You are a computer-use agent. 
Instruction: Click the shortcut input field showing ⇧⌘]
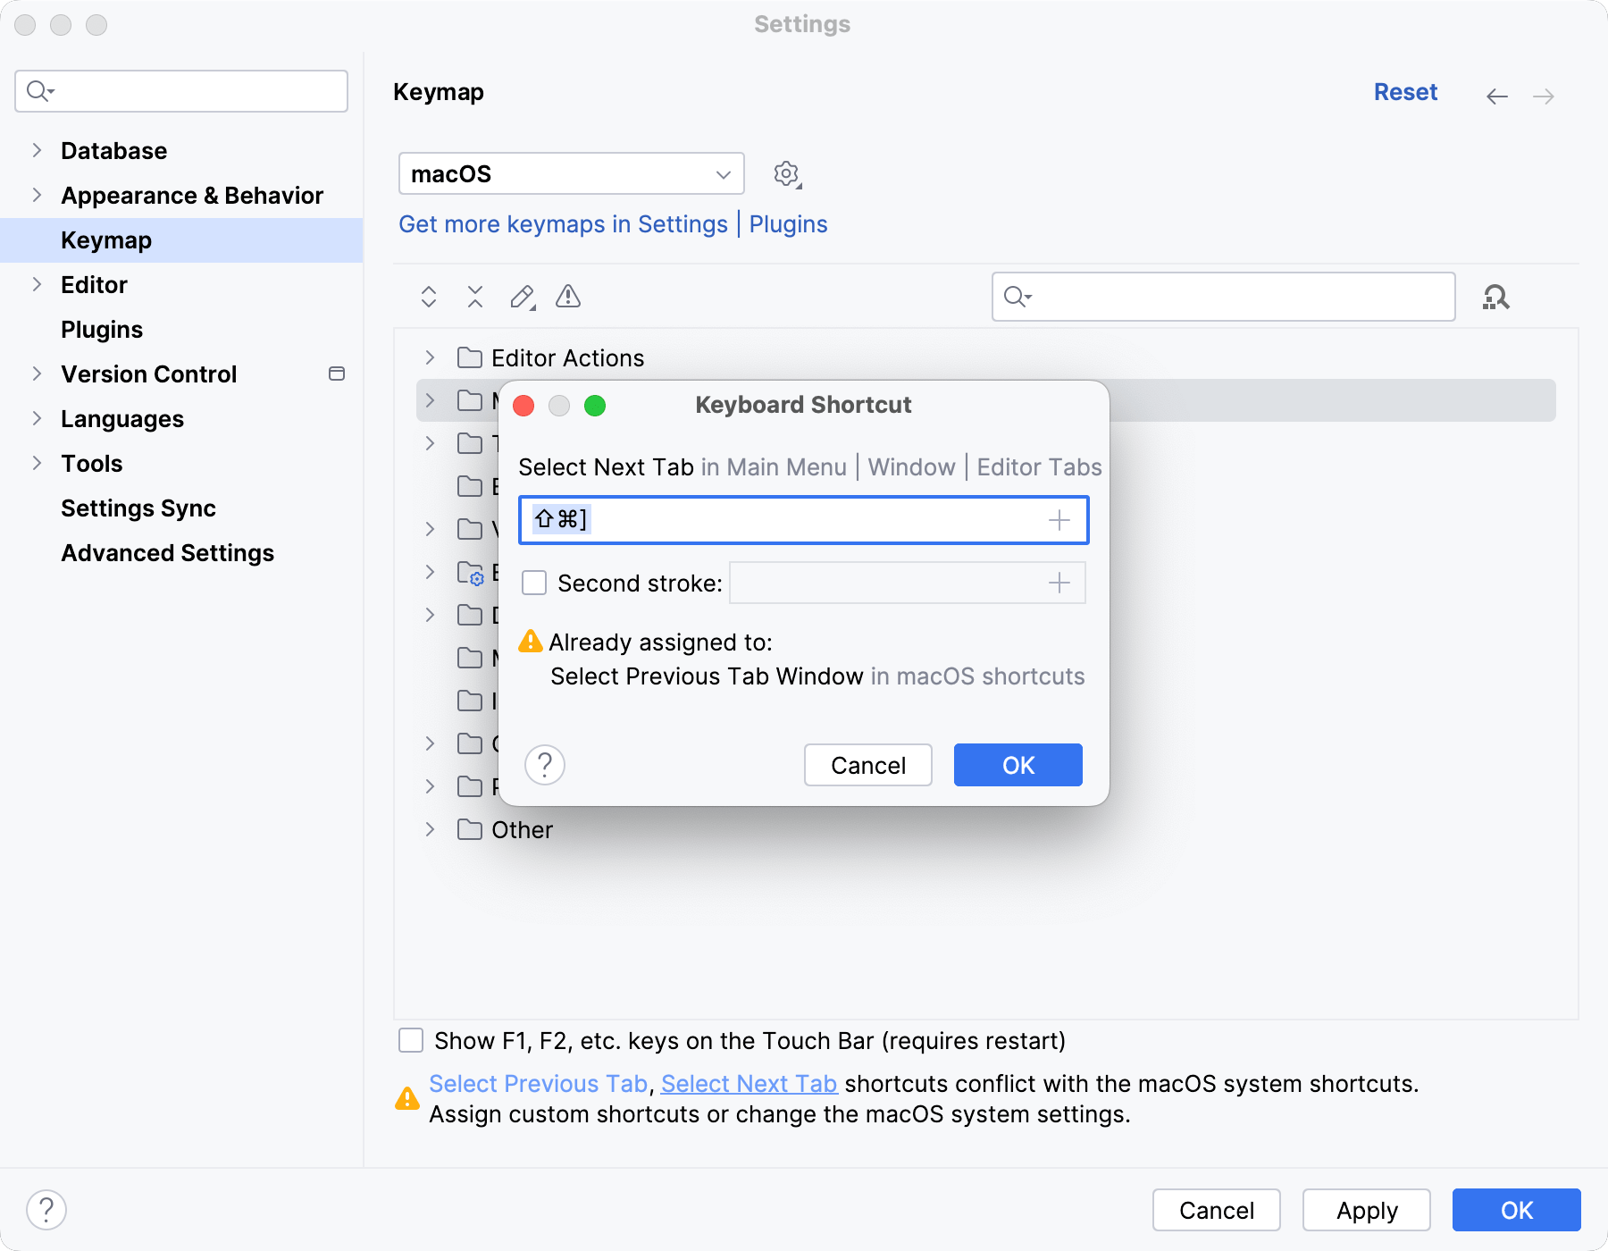(x=786, y=519)
